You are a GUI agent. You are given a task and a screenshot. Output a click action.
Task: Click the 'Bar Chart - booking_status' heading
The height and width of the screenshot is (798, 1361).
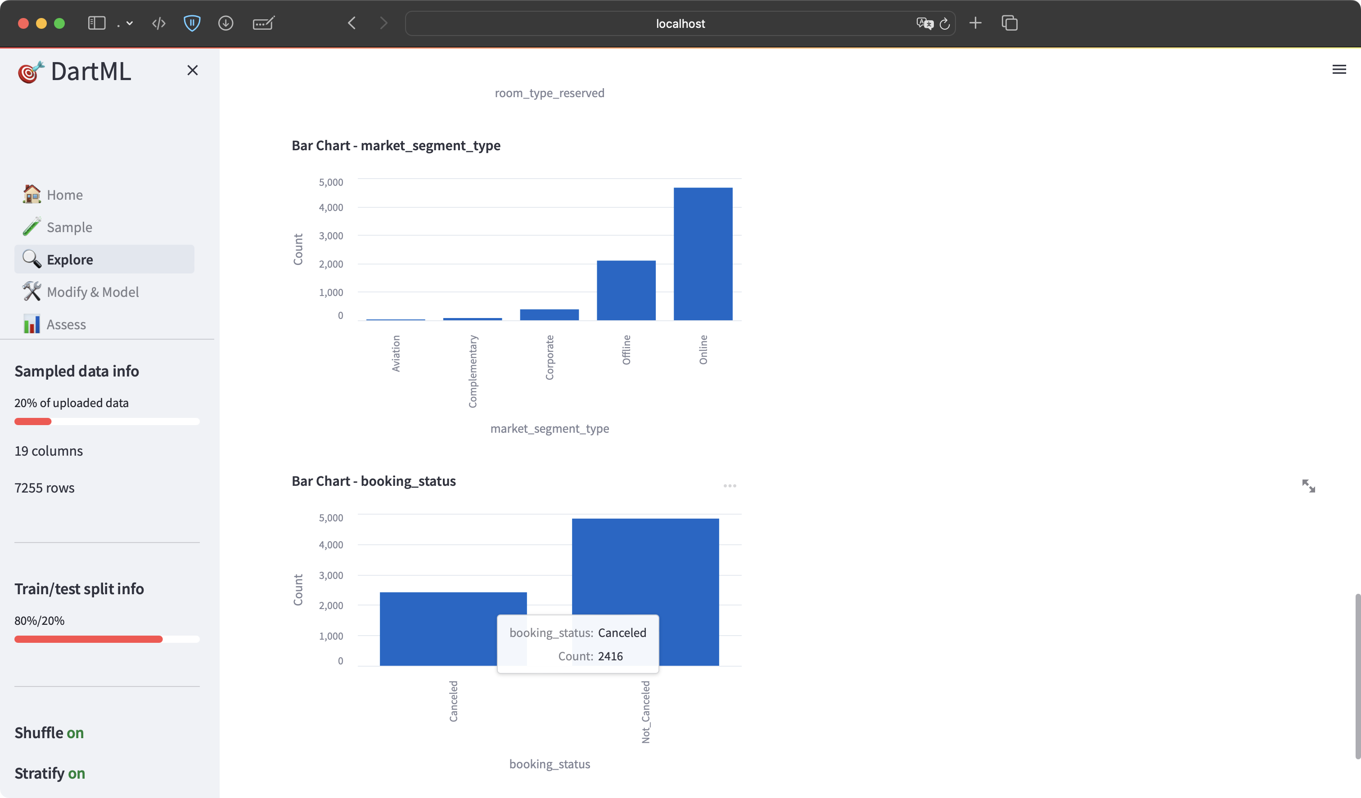point(374,481)
